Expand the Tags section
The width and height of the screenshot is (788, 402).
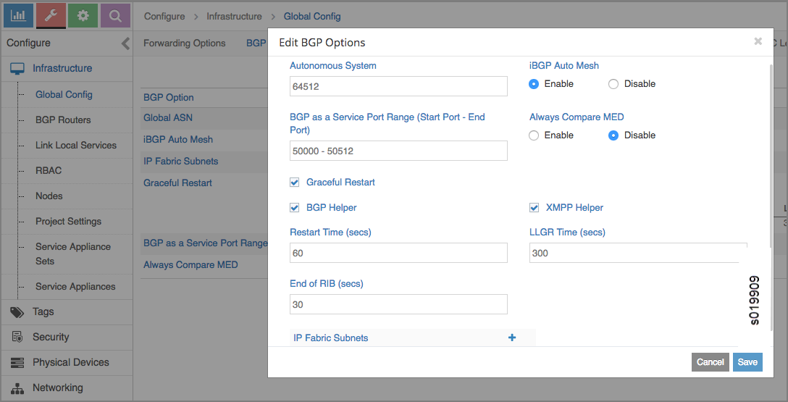pos(43,311)
